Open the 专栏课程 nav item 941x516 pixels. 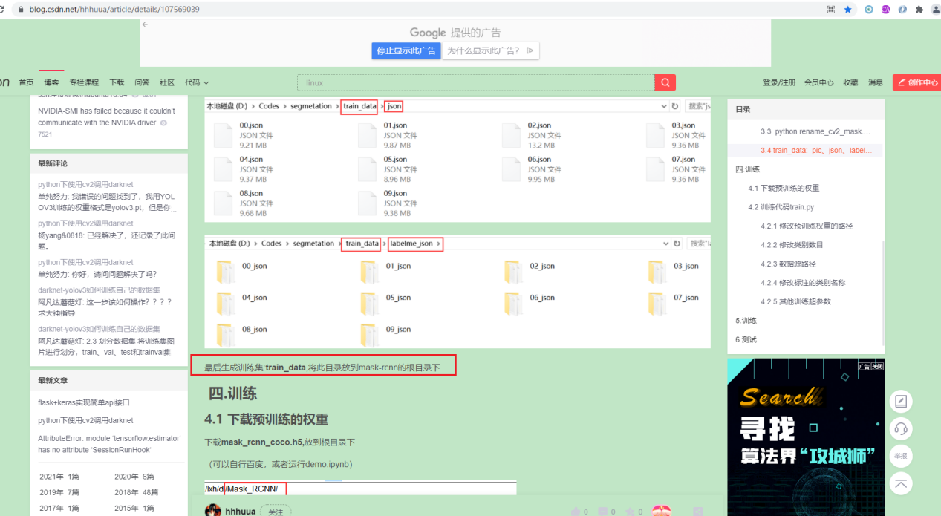click(x=84, y=82)
